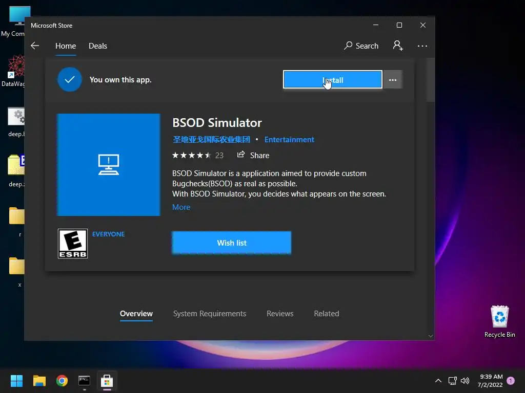The height and width of the screenshot is (393, 525).
Task: Switch to the Overview tab
Action: pyautogui.click(x=136, y=314)
